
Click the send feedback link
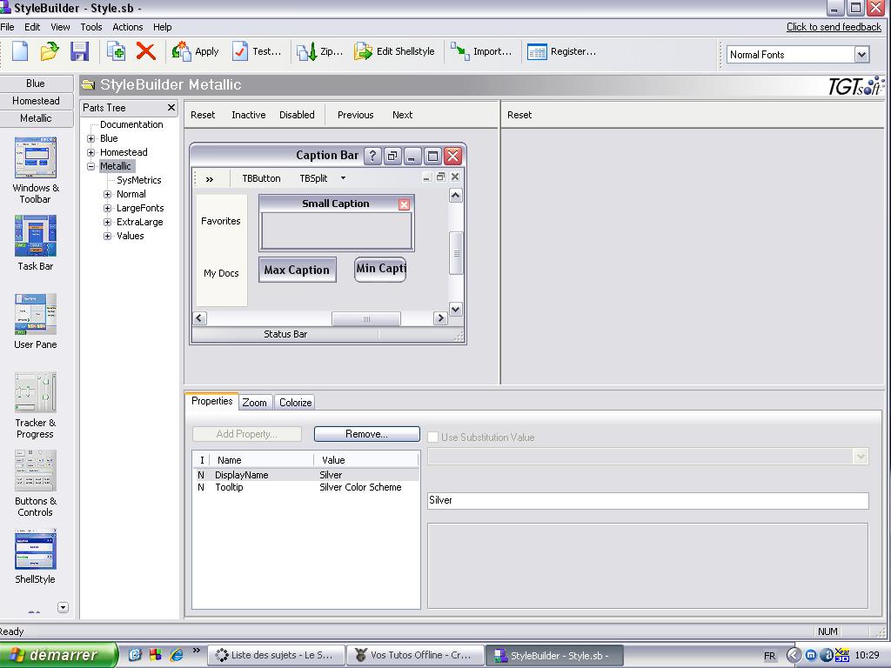click(834, 27)
